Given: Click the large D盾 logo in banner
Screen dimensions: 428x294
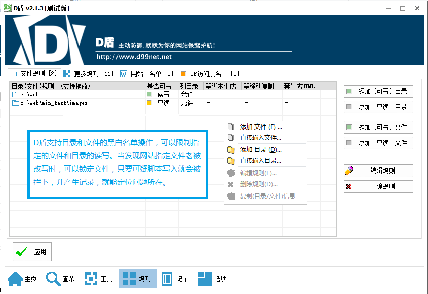Looking at the screenshot, I should click(50, 40).
